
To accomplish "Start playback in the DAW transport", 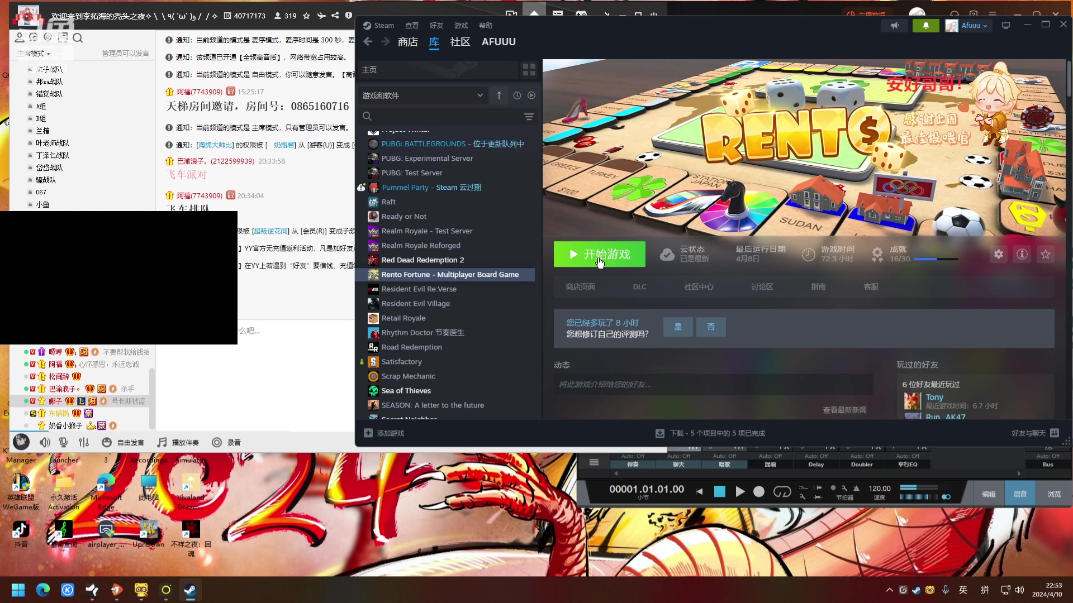I will [740, 491].
